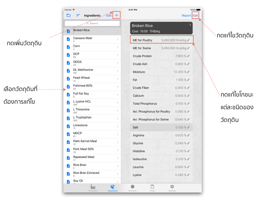This screenshot has width=258, height=199.
Task: Open DL Methionine row chevron
Action: (x=118, y=71)
